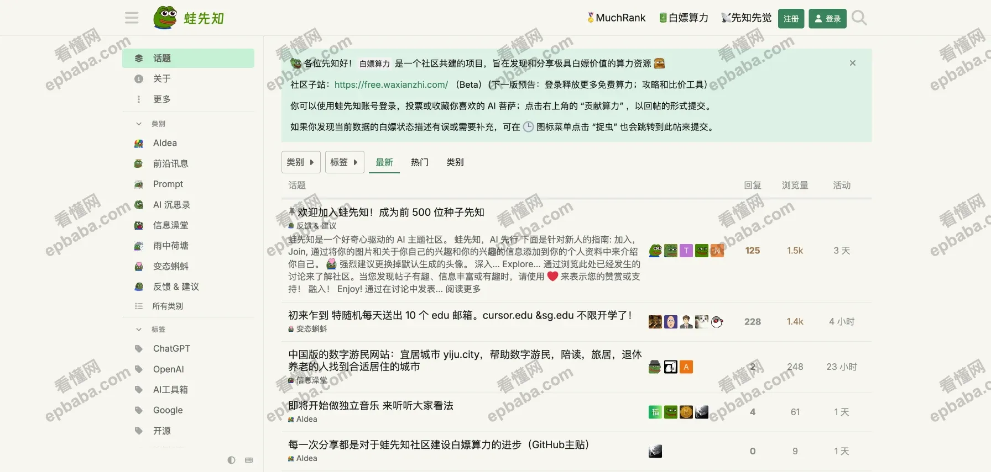
Task: Open the Google tag
Action: pos(188,410)
